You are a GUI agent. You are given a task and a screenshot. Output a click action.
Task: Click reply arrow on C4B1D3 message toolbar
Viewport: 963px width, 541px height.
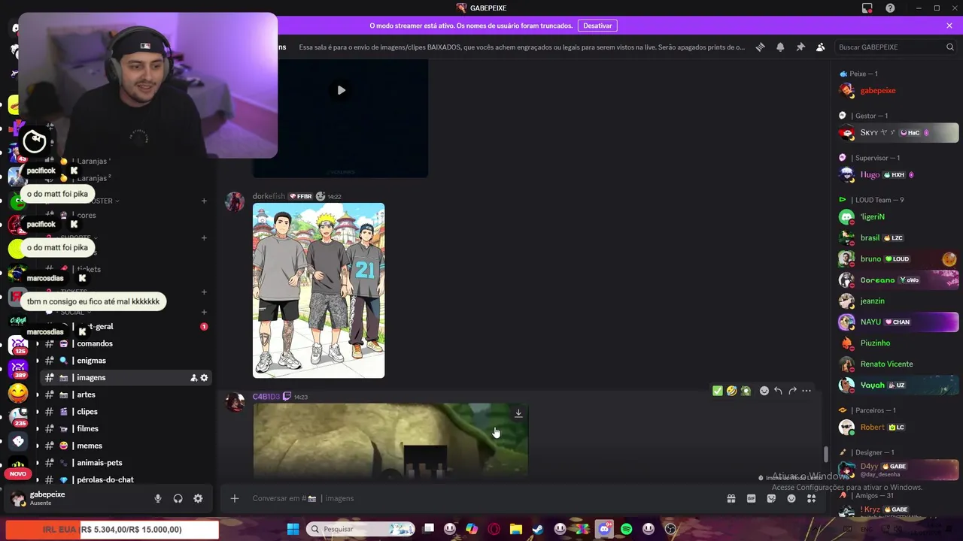tap(778, 391)
